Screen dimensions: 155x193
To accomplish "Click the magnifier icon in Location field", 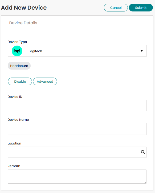I will pyautogui.click(x=143, y=152).
